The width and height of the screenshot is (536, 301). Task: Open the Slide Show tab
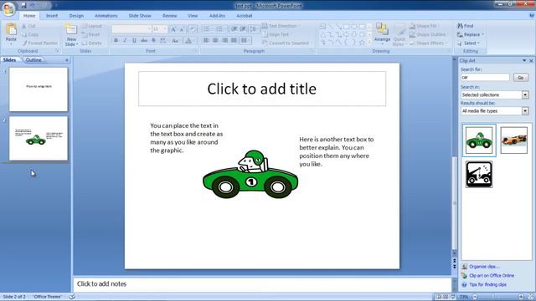coord(140,16)
